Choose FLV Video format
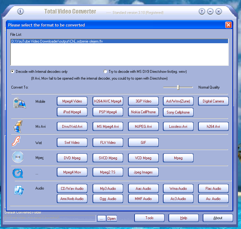Screen dimensions: 241x229 tap(108, 143)
